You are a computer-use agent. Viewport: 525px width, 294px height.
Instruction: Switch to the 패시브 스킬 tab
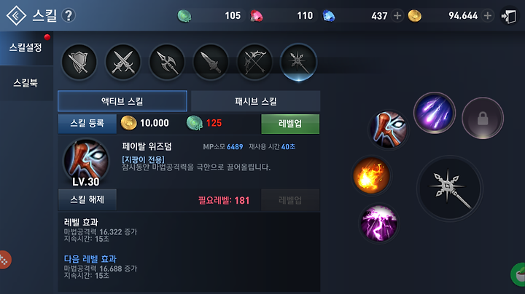click(255, 101)
